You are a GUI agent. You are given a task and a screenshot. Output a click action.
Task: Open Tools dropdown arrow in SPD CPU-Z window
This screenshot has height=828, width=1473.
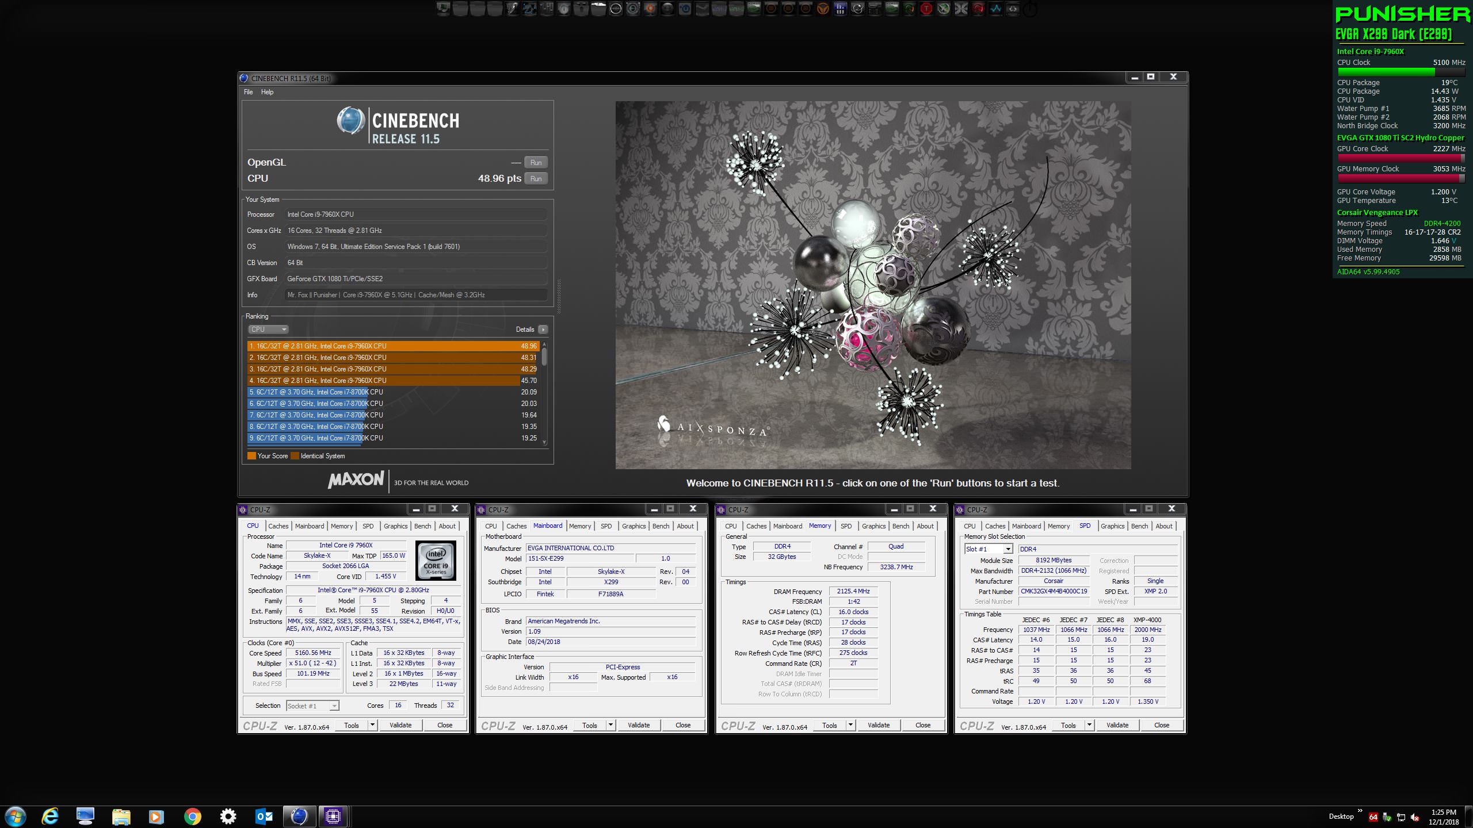(1089, 725)
